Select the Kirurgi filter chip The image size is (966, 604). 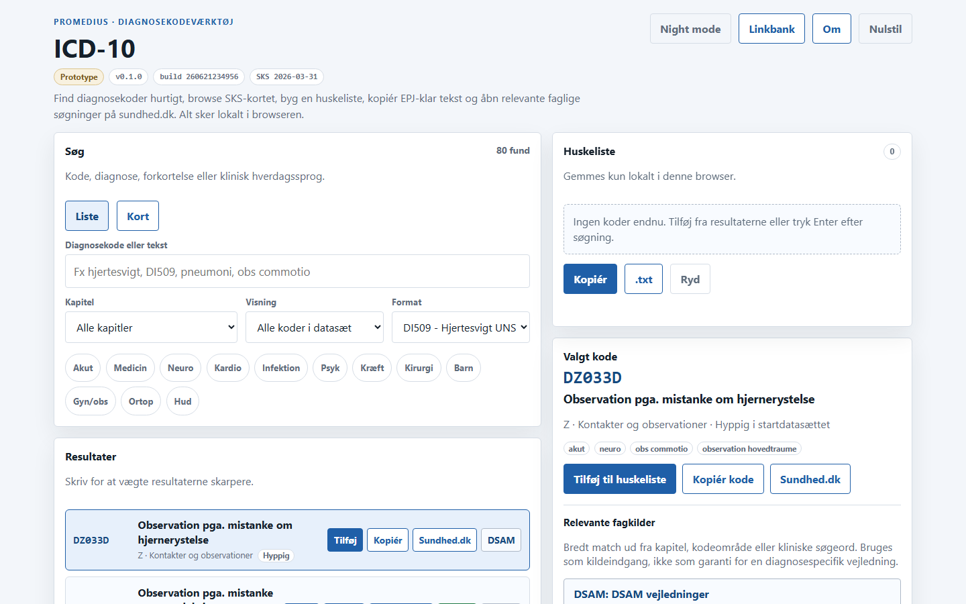coord(419,368)
